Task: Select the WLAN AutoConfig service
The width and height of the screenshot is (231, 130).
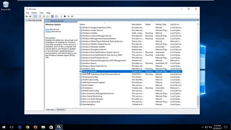Action: tap(131, 80)
